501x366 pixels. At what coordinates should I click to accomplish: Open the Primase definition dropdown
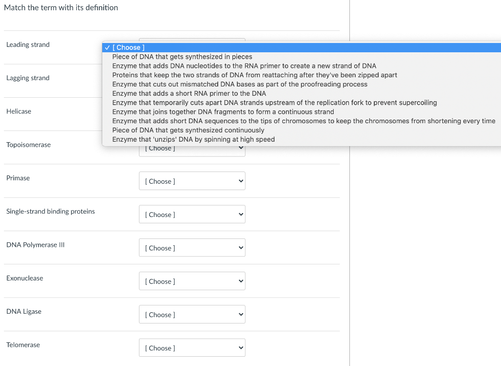tap(192, 181)
